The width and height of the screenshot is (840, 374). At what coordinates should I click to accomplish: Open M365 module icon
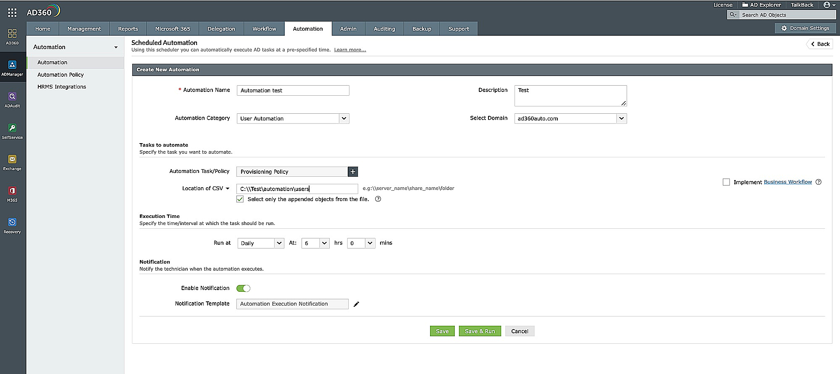12,194
